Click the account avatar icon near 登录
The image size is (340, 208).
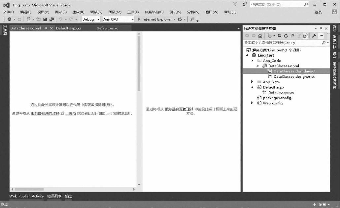point(334,12)
